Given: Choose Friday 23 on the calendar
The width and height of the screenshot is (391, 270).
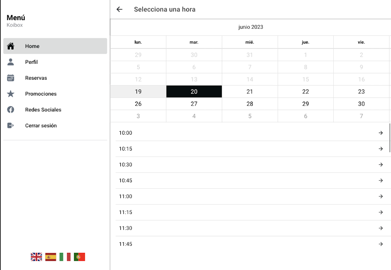Looking at the screenshot, I should click(361, 91).
